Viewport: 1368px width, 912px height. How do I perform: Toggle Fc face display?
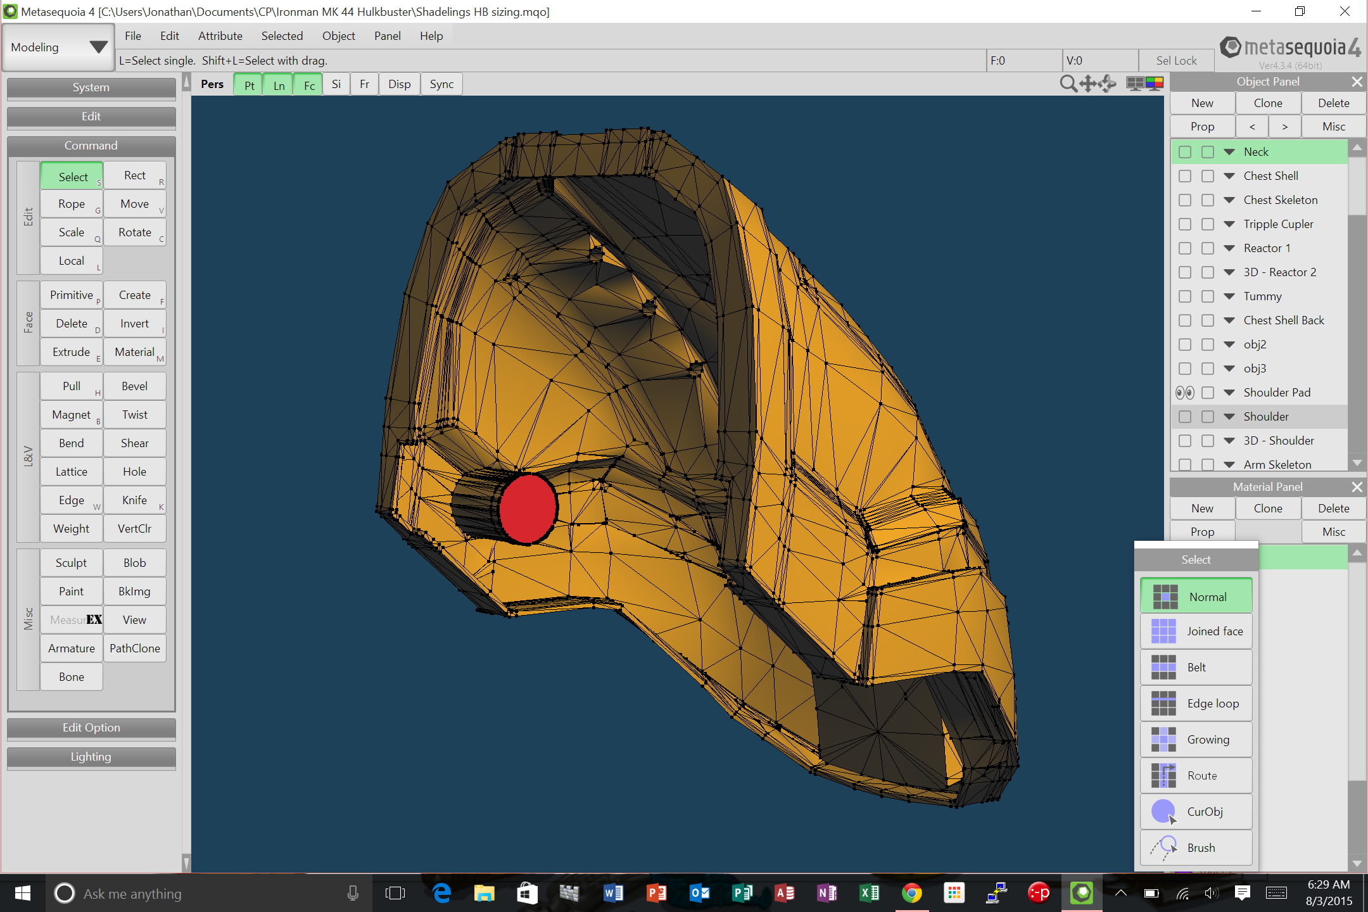[308, 84]
